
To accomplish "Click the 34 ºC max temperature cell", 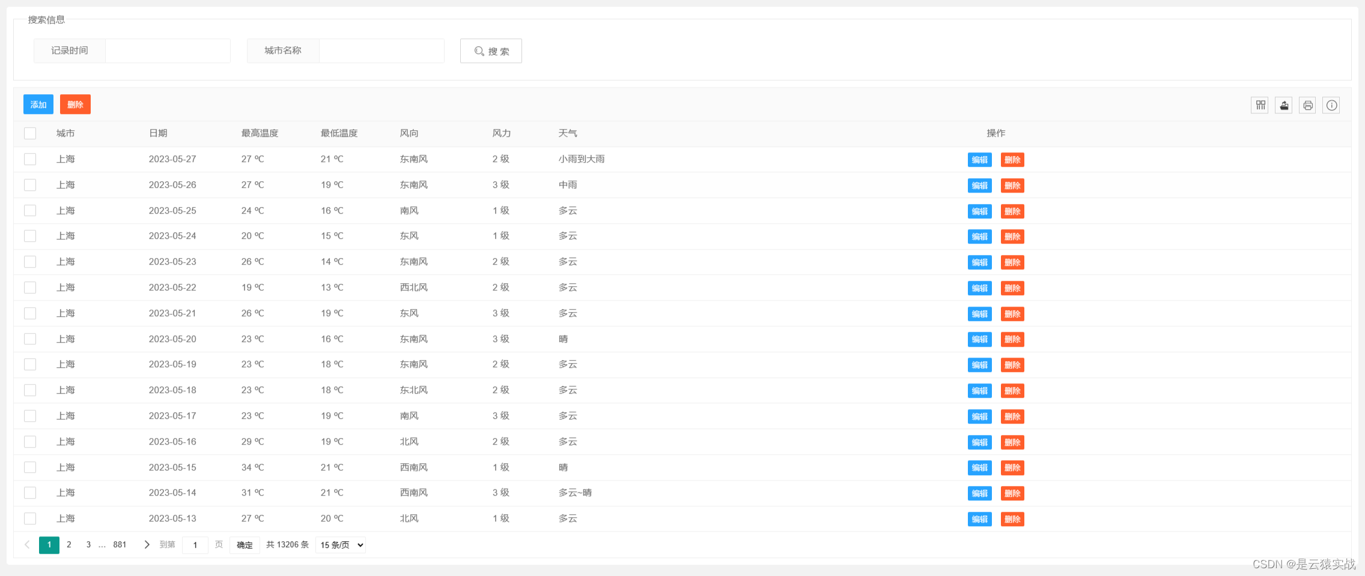I will (x=252, y=467).
